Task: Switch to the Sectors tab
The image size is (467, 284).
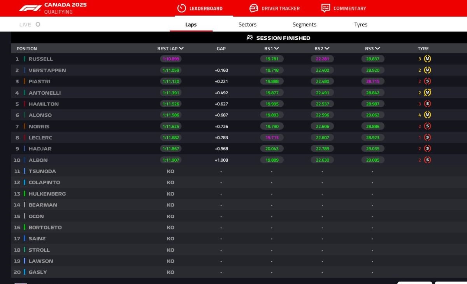Action: pos(248,25)
